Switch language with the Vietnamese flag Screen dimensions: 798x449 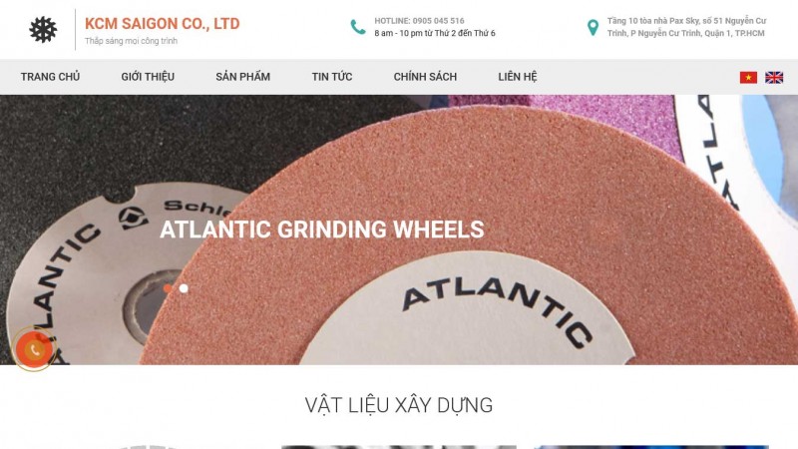click(x=748, y=78)
